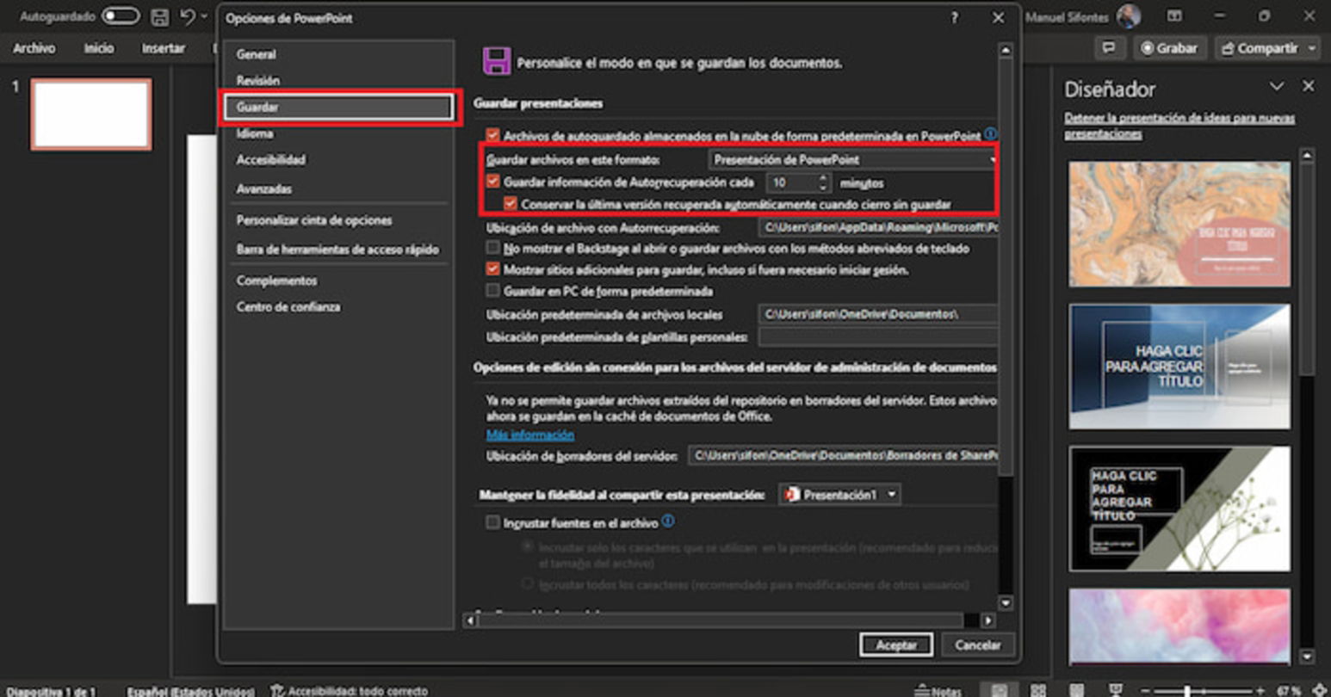Select Revisión in options sidebar

pos(258,80)
